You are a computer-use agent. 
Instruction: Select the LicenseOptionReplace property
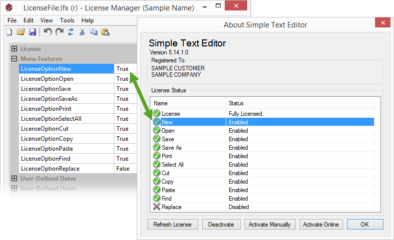pos(66,169)
